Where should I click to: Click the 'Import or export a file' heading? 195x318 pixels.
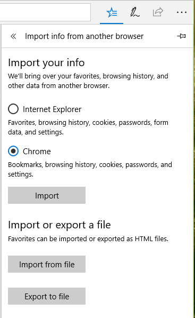(60, 225)
